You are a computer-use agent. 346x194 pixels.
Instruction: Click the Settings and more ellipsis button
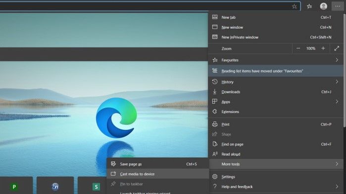tap(338, 6)
